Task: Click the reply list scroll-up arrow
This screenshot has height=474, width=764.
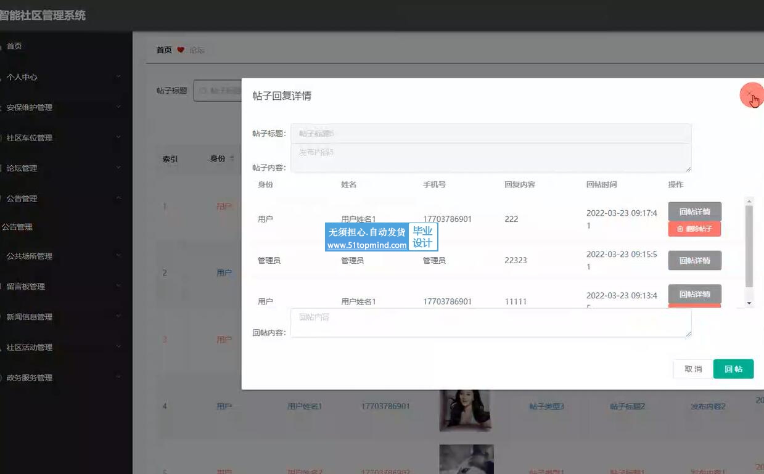Action: coord(749,201)
